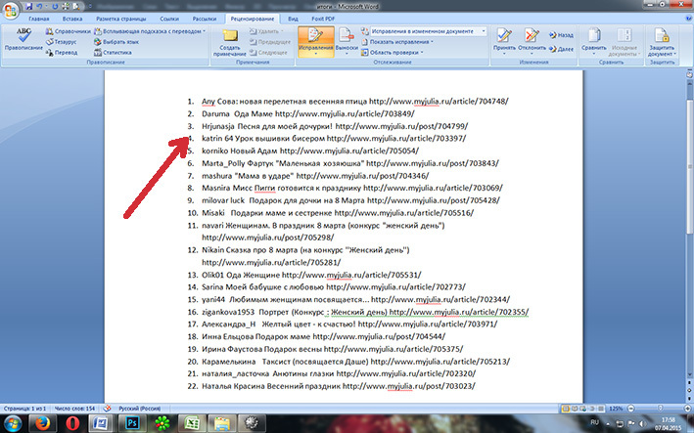Open Справочники research pane
This screenshot has width=694, height=433.
(70, 31)
